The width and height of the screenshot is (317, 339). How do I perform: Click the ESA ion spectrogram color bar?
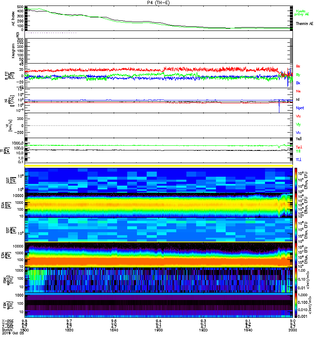click(x=296, y=205)
